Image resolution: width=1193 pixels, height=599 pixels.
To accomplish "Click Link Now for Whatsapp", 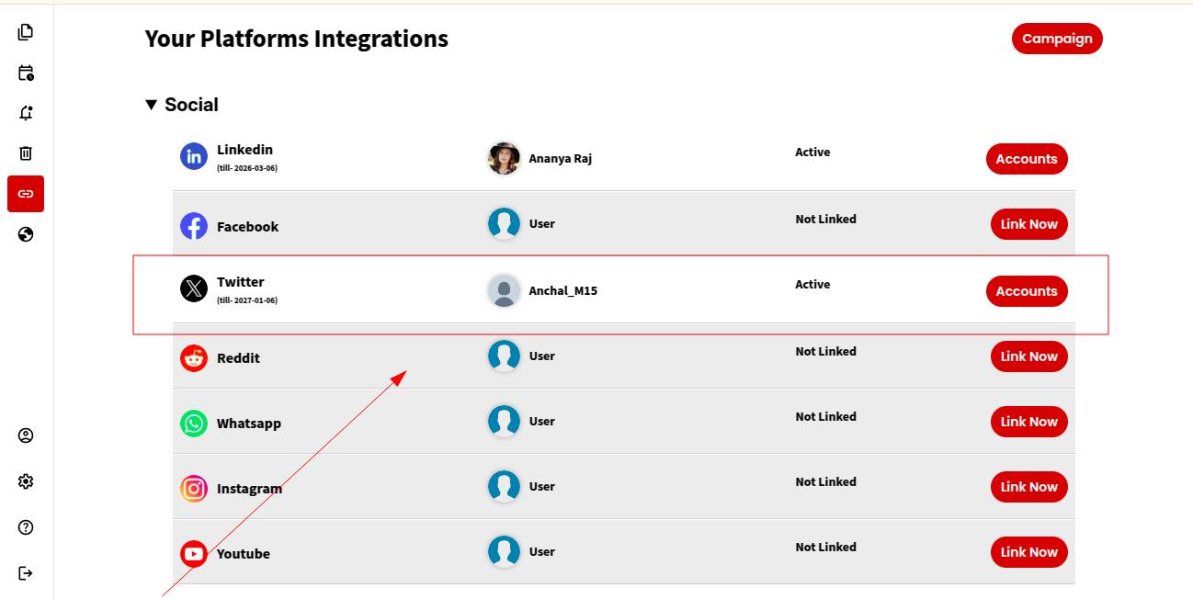I will pyautogui.click(x=1028, y=422).
